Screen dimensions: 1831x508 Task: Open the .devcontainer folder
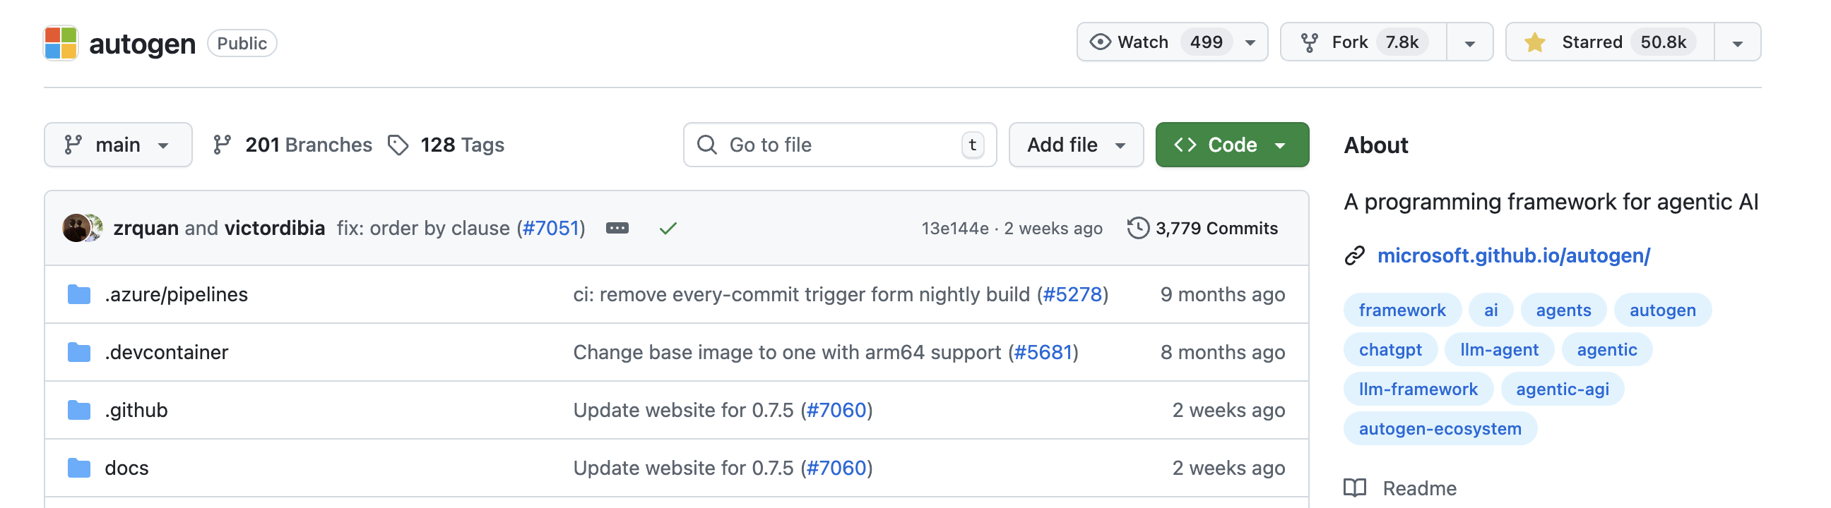tap(166, 353)
